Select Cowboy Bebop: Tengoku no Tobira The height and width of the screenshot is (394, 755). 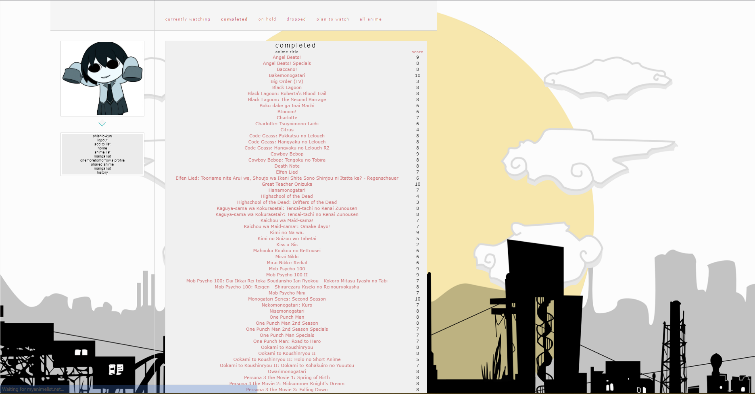point(287,160)
